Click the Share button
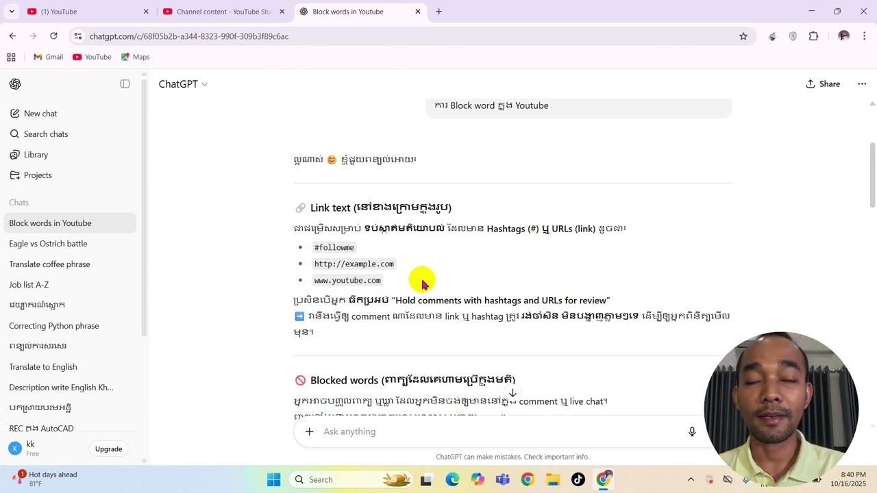This screenshot has width=877, height=493. click(x=823, y=84)
